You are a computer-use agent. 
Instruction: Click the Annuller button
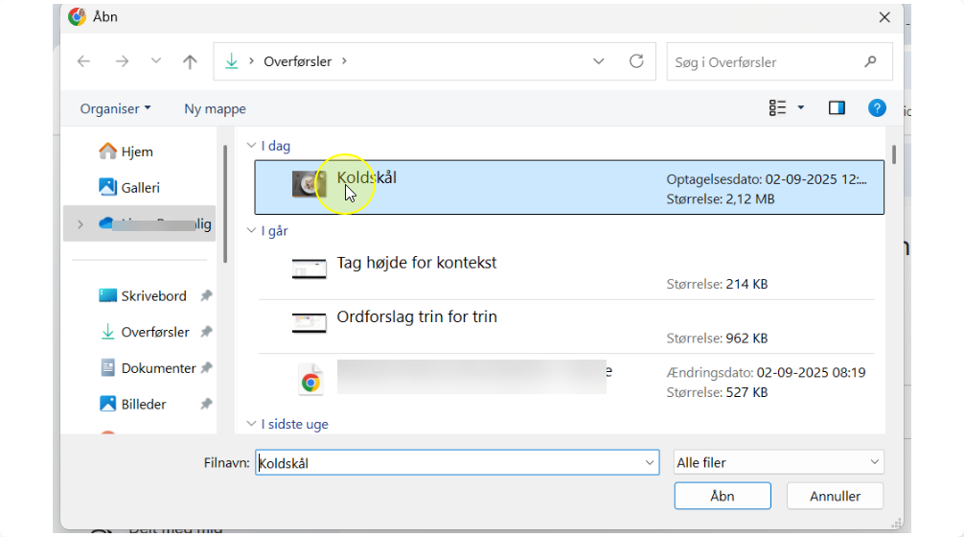click(x=835, y=496)
